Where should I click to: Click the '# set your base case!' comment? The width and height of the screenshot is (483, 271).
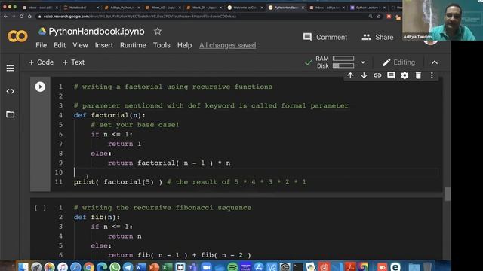pyautogui.click(x=135, y=125)
